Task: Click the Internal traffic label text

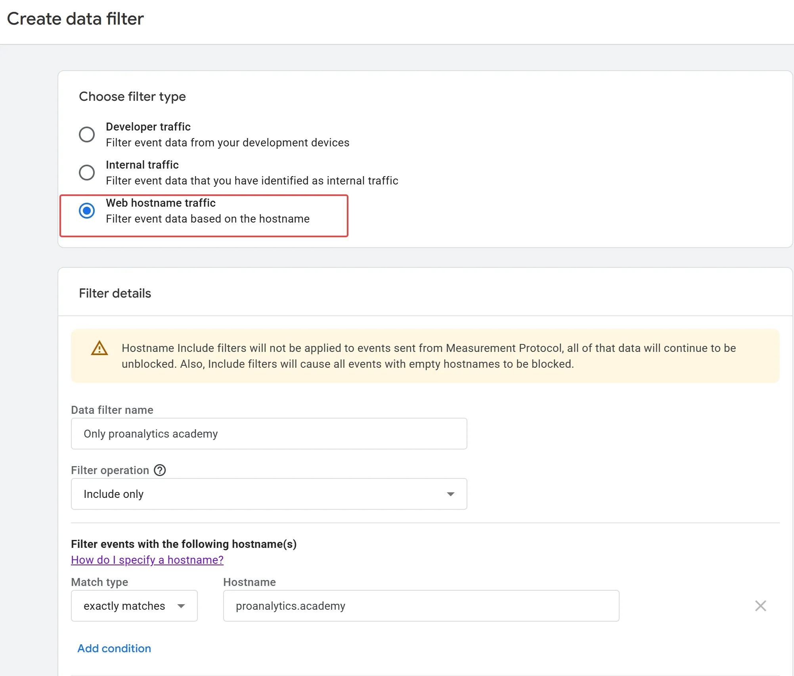Action: 142,165
